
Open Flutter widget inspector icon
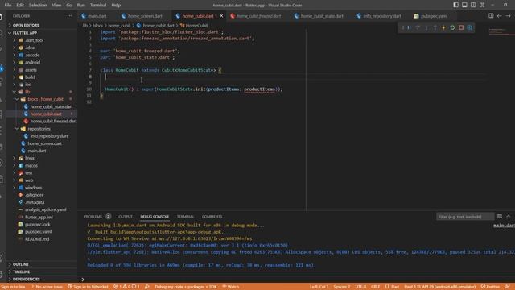[470, 28]
